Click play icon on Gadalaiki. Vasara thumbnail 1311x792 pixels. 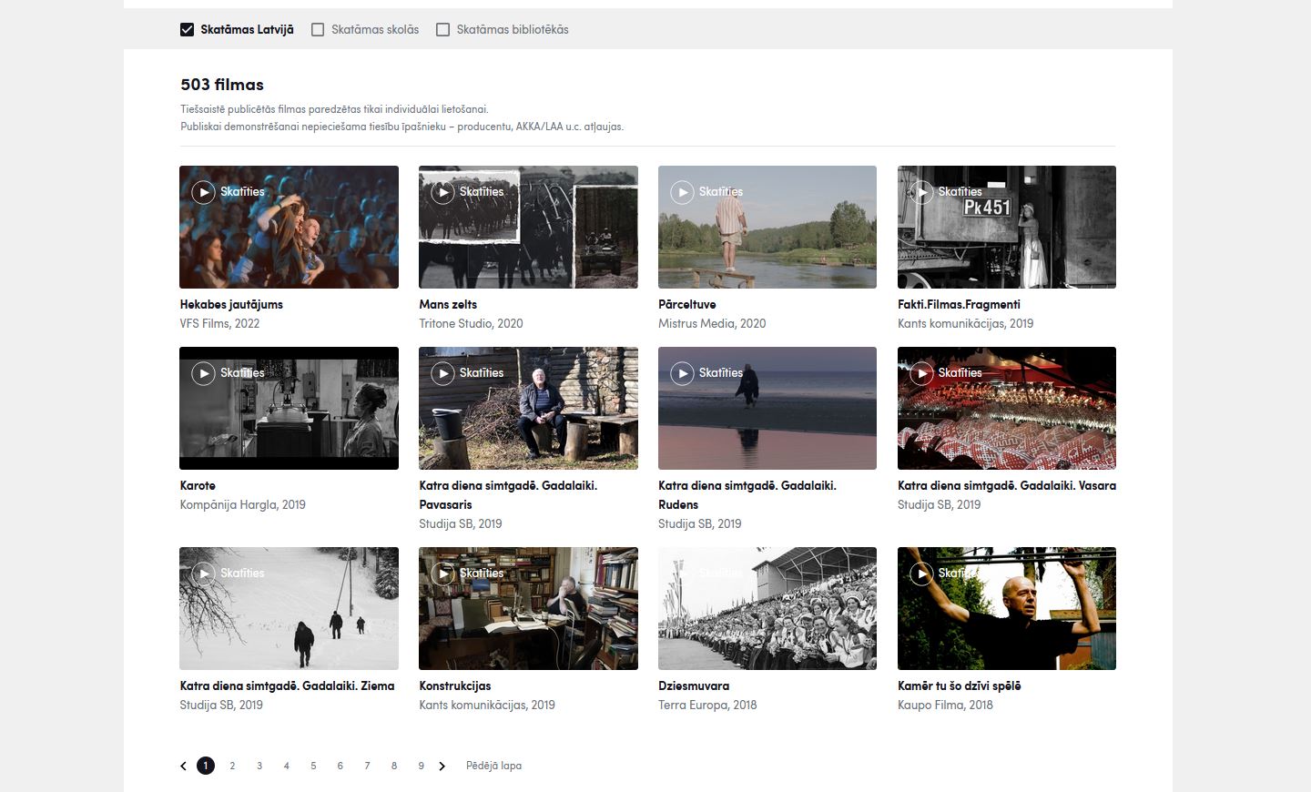[921, 373]
